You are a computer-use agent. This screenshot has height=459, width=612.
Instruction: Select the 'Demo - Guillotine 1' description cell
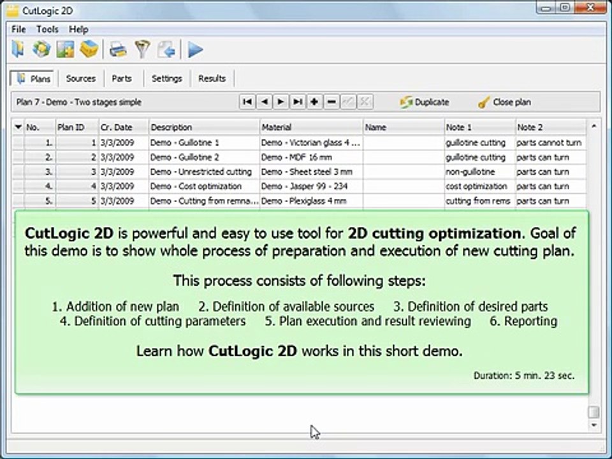[x=204, y=143]
